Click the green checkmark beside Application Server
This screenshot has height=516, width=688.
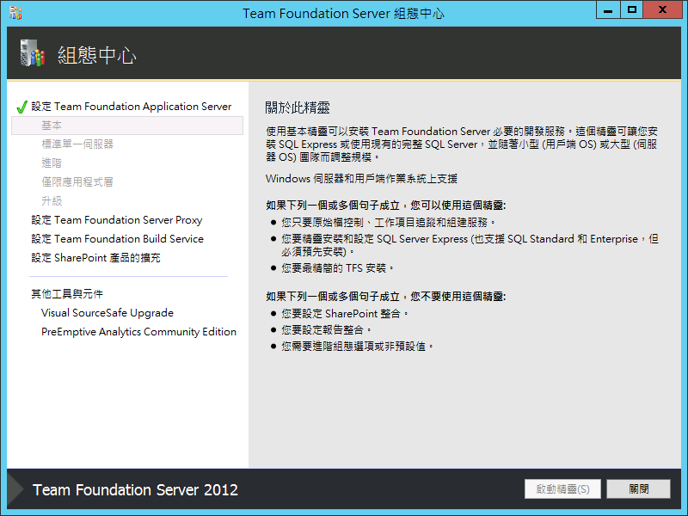click(x=21, y=107)
